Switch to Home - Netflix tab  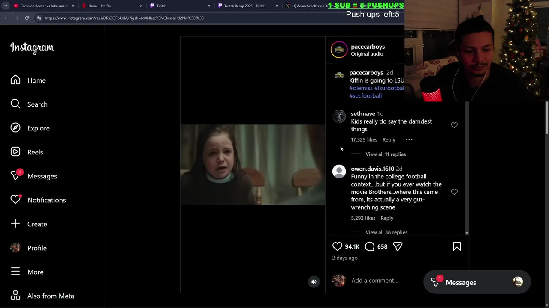coord(112,6)
